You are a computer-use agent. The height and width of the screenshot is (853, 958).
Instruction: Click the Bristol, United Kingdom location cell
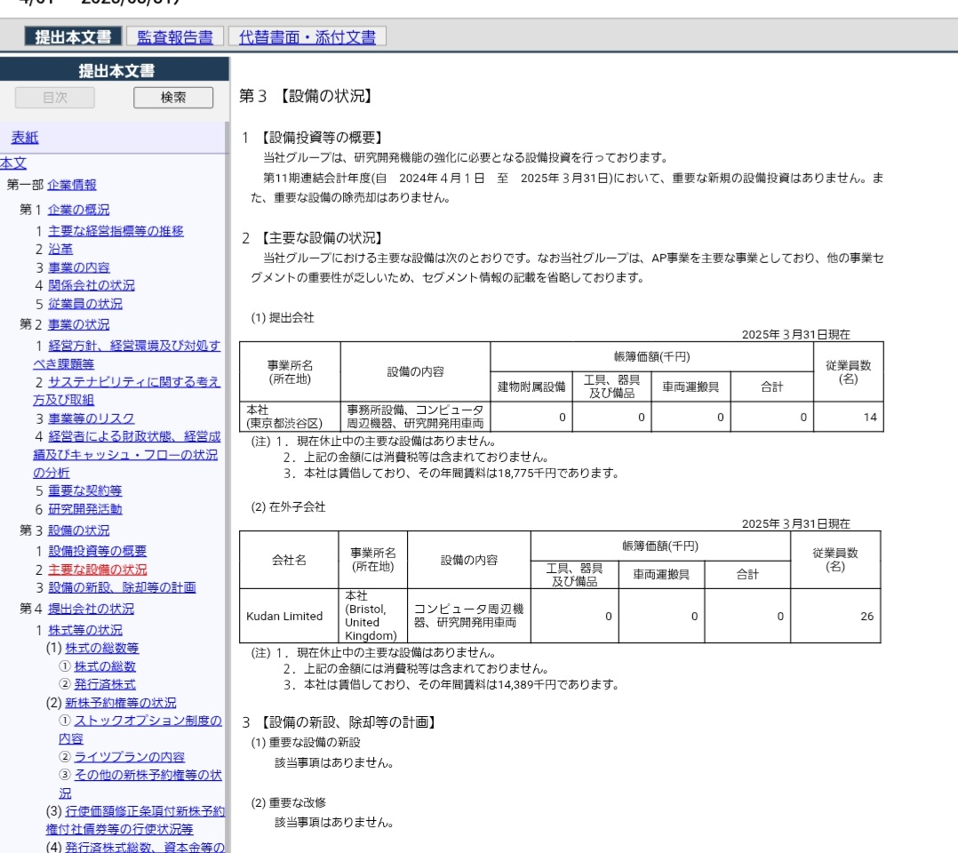[x=372, y=616]
